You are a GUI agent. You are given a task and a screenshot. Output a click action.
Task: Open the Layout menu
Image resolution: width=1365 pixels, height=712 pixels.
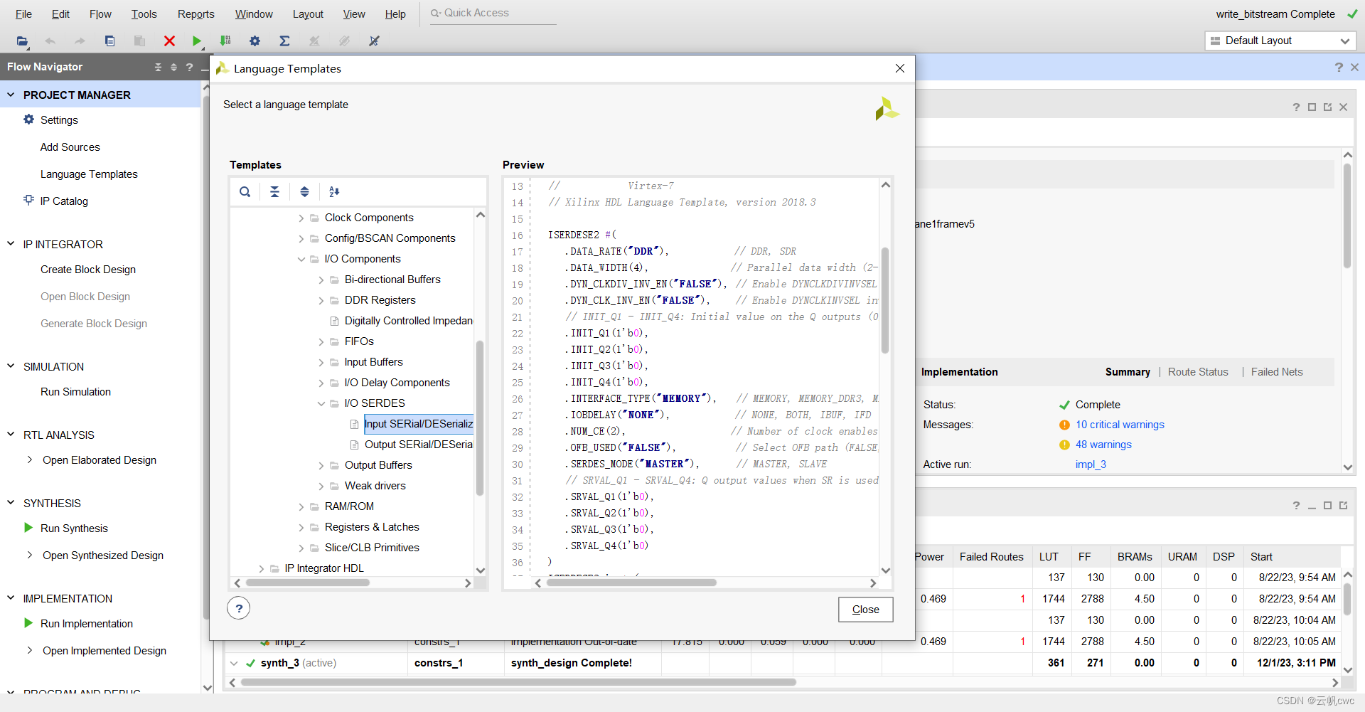tap(308, 14)
